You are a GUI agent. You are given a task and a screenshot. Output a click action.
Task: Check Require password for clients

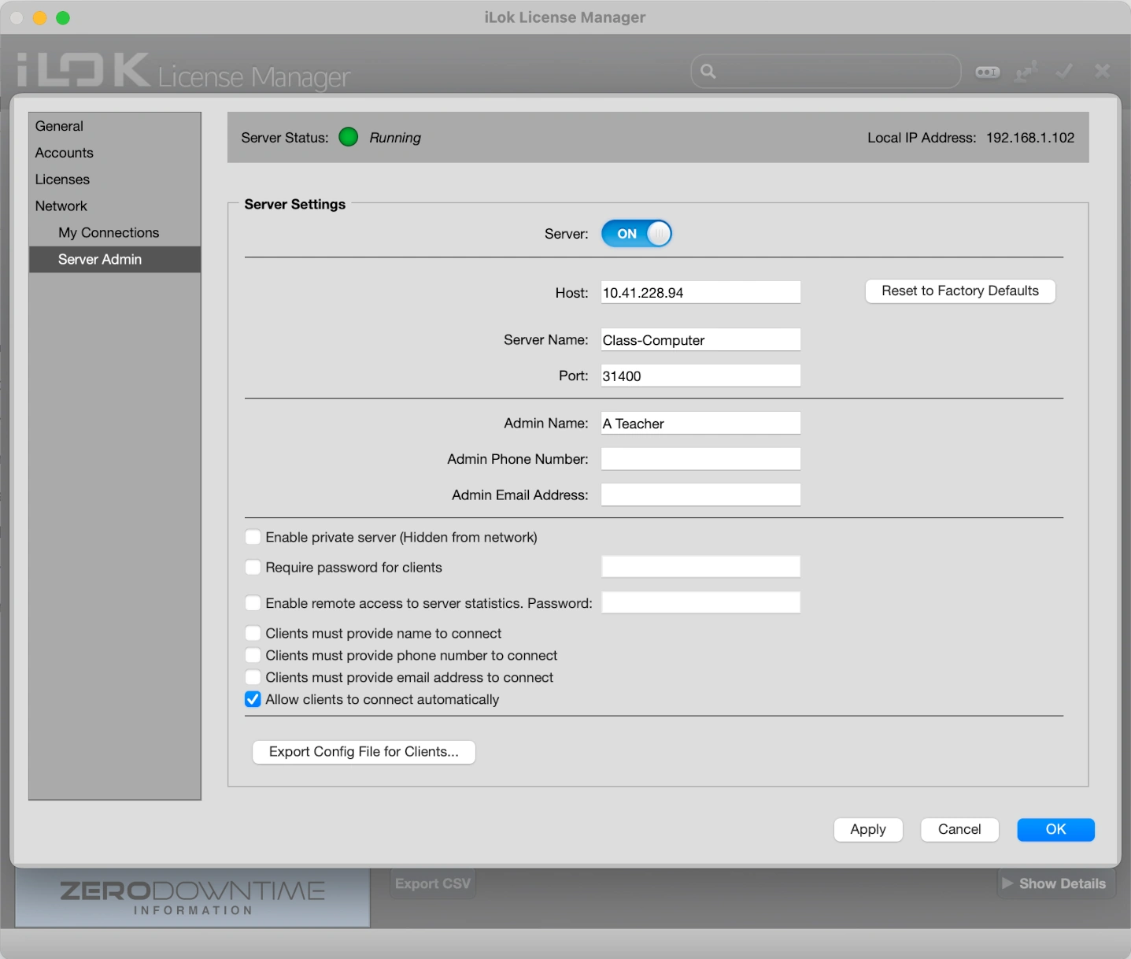(x=253, y=568)
